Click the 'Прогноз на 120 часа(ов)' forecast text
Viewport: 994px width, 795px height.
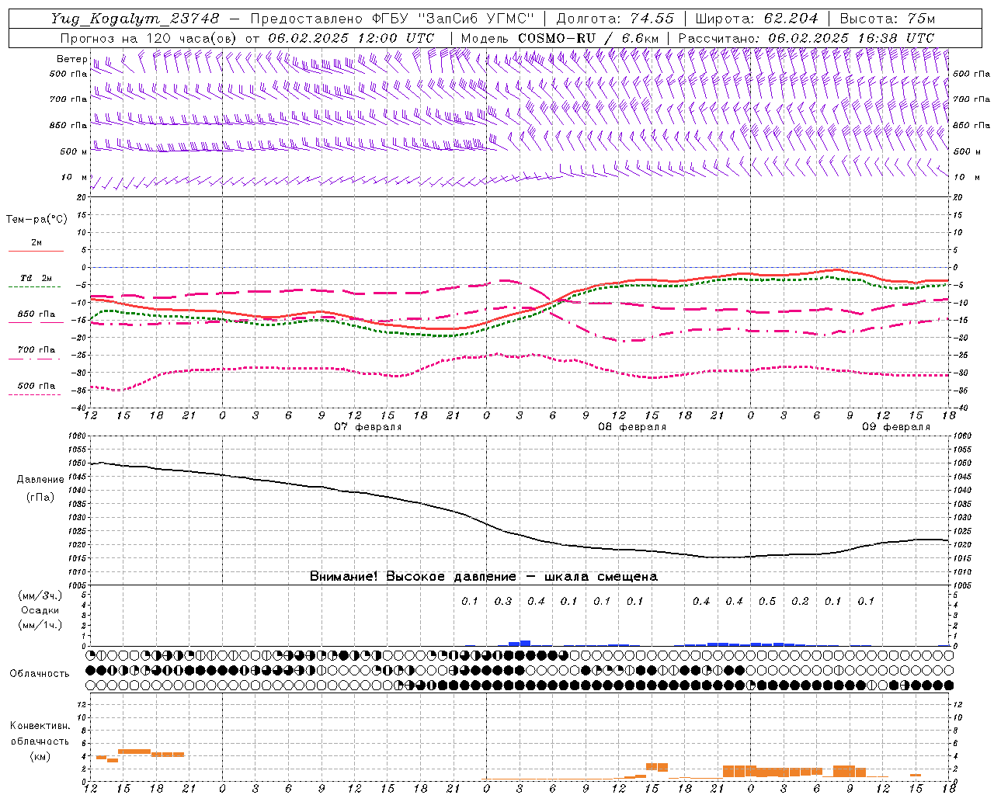point(149,38)
